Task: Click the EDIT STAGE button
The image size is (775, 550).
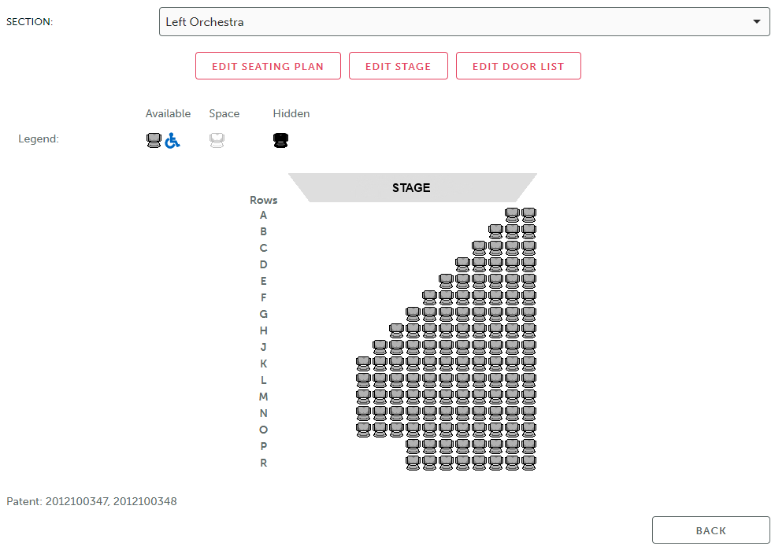Action: tap(398, 65)
